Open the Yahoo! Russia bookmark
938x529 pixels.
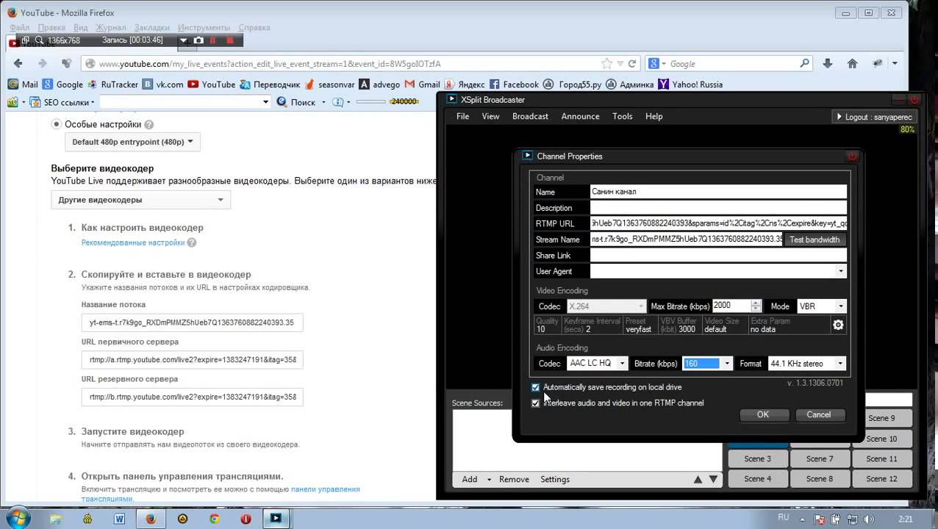click(690, 84)
